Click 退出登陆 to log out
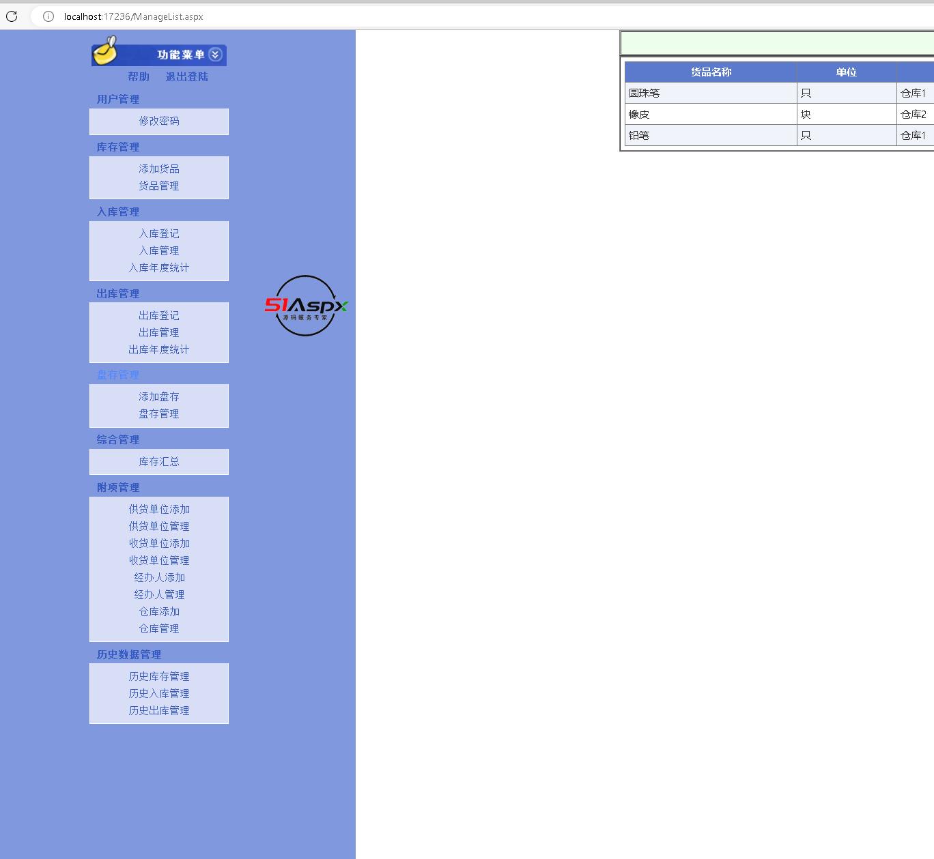The height and width of the screenshot is (859, 934). click(187, 76)
